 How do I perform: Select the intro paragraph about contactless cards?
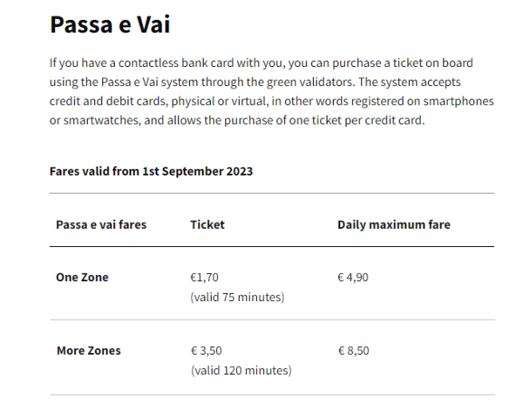tap(271, 91)
